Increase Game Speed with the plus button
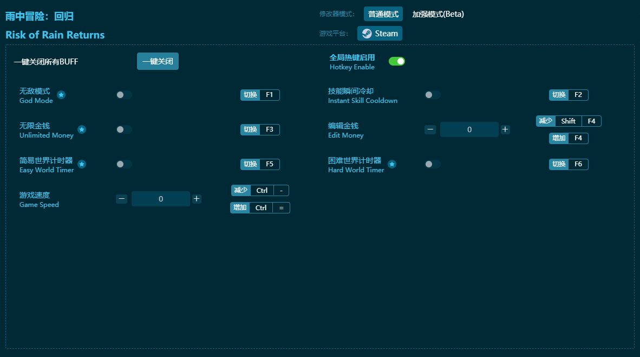Screen dimensions: 640x357 coord(197,199)
